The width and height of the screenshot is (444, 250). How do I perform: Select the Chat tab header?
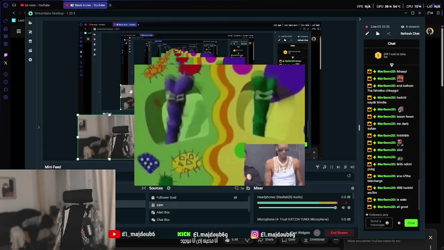(392, 43)
